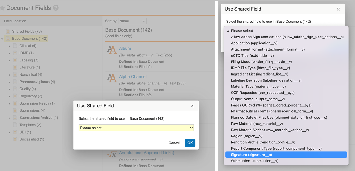355x171 pixels.
Task: Click OK in the Use Shared Field dialog
Action: click(x=190, y=143)
